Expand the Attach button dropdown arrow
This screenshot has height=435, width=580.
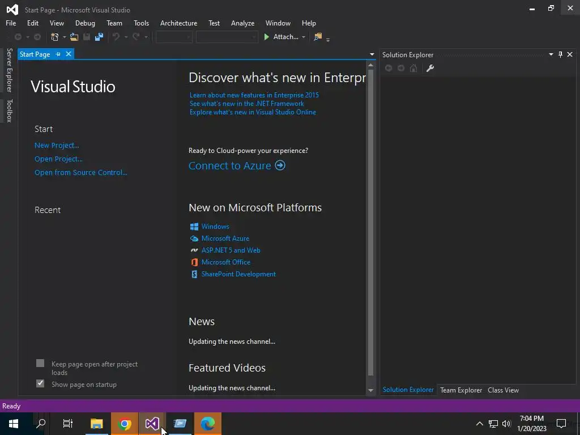pyautogui.click(x=304, y=37)
